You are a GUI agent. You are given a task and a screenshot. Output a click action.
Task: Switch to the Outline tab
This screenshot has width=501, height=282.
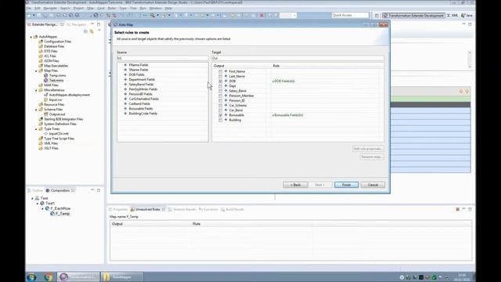(x=35, y=190)
